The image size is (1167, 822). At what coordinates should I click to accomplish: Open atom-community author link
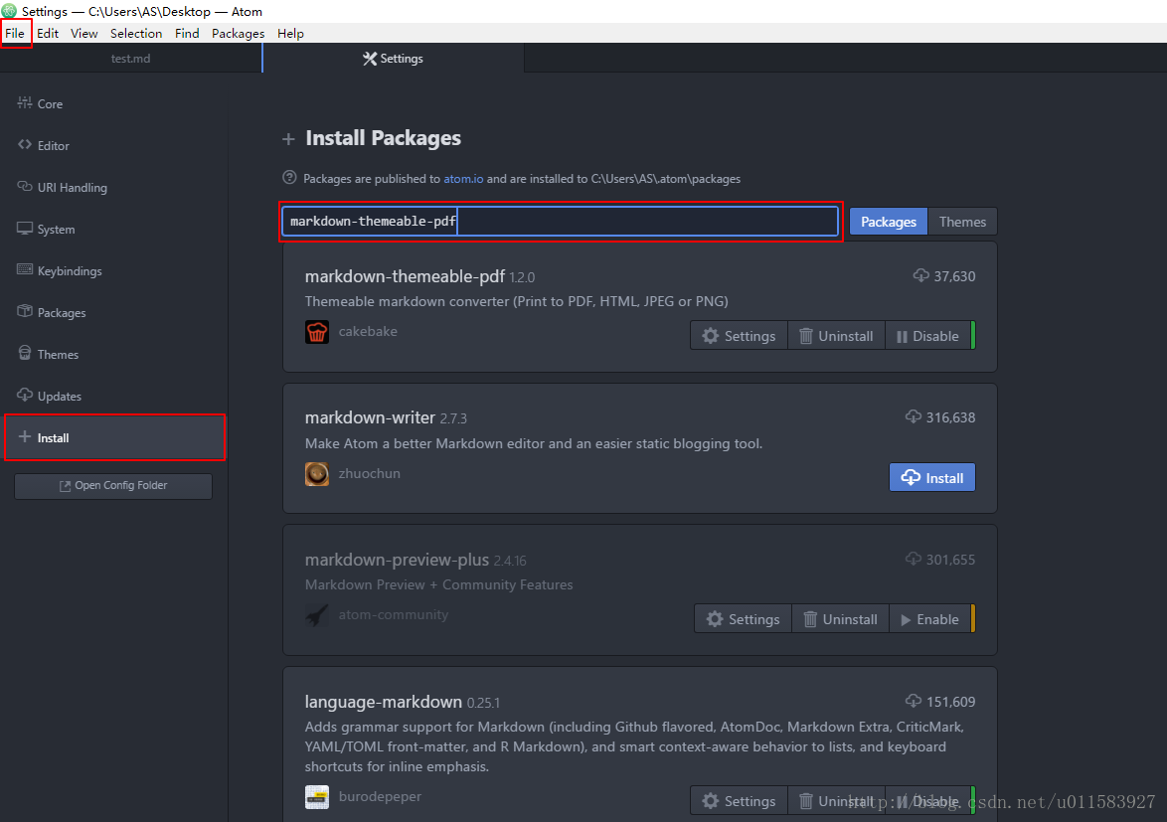(394, 615)
